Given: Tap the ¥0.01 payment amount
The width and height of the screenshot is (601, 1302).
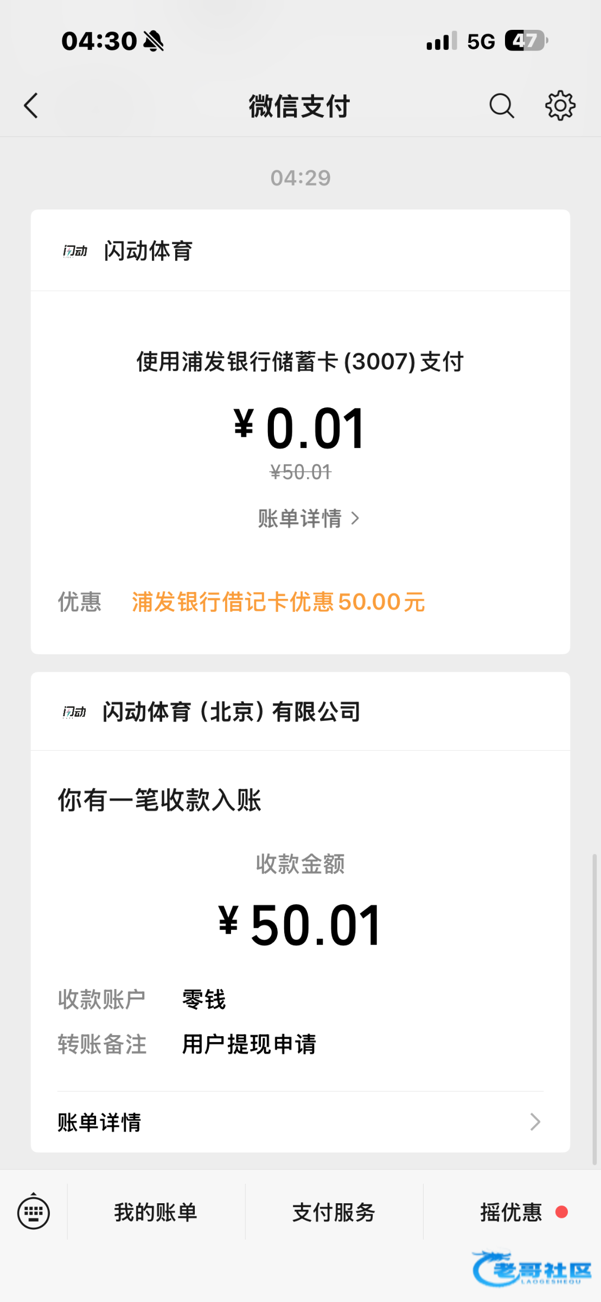Looking at the screenshot, I should (300, 429).
